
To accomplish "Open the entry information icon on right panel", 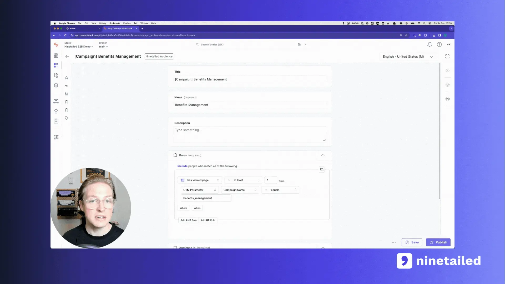I will pyautogui.click(x=447, y=70).
